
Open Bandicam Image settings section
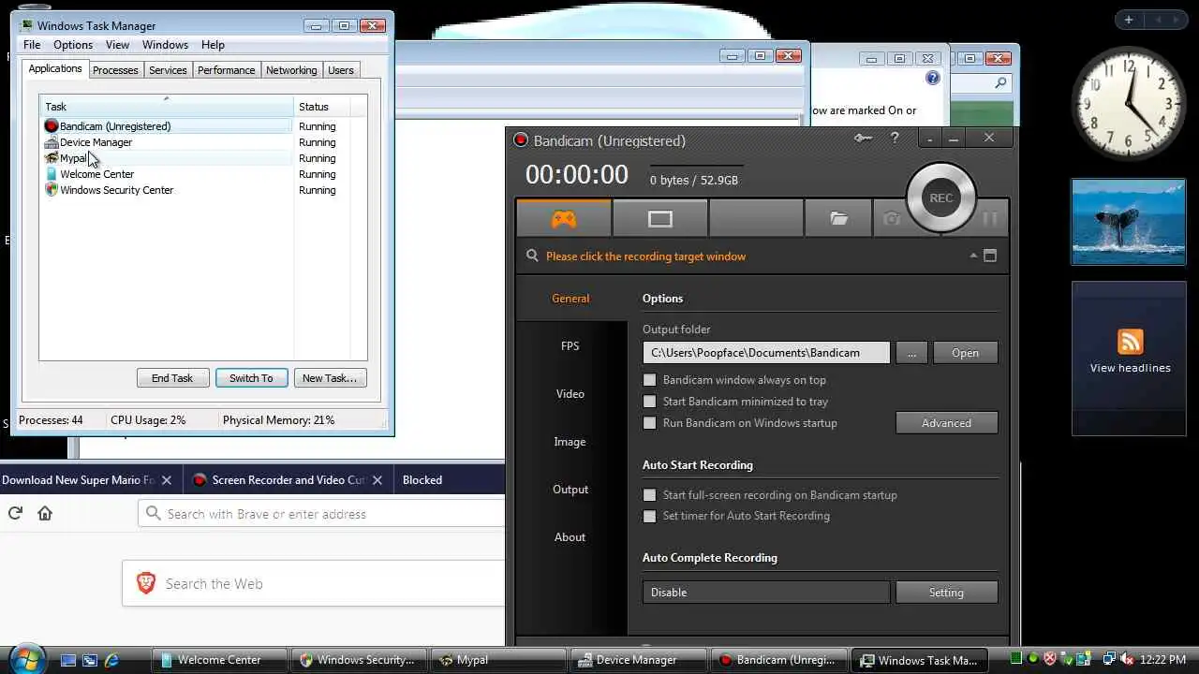click(570, 441)
